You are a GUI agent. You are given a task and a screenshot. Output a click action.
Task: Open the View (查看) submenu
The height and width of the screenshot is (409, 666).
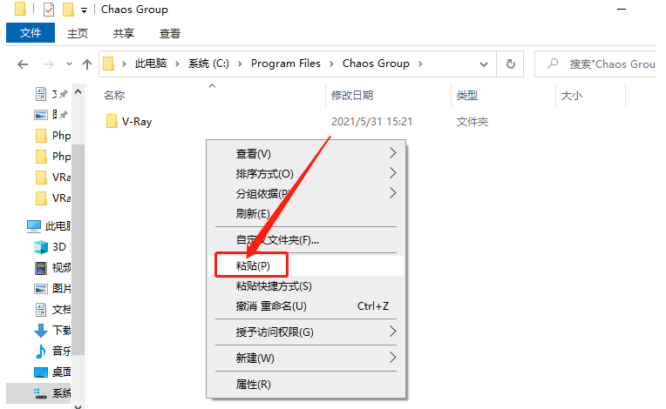(306, 153)
